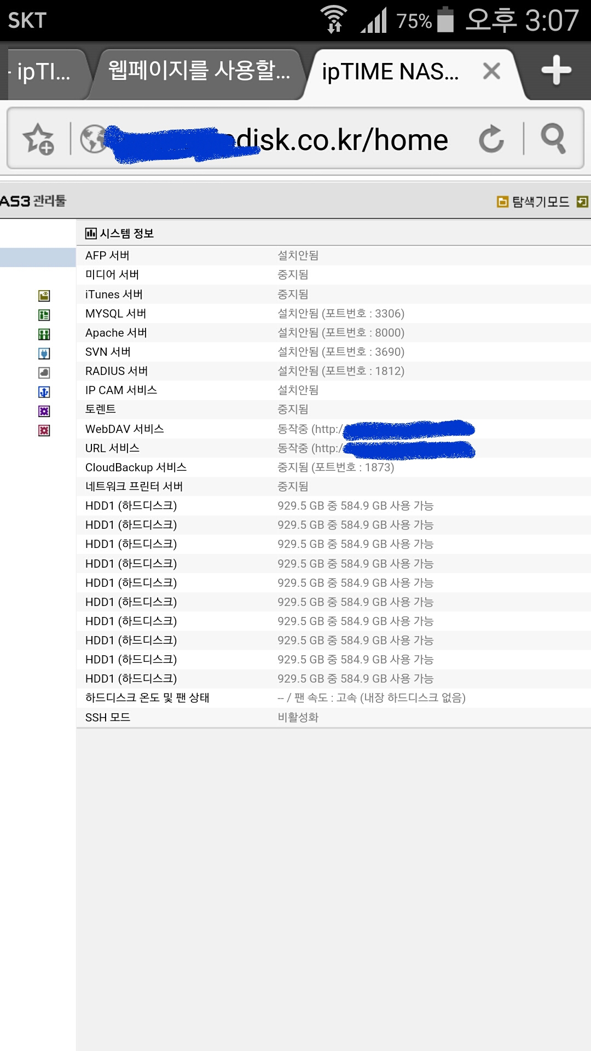Click Apache status showing port 8000

point(341,333)
